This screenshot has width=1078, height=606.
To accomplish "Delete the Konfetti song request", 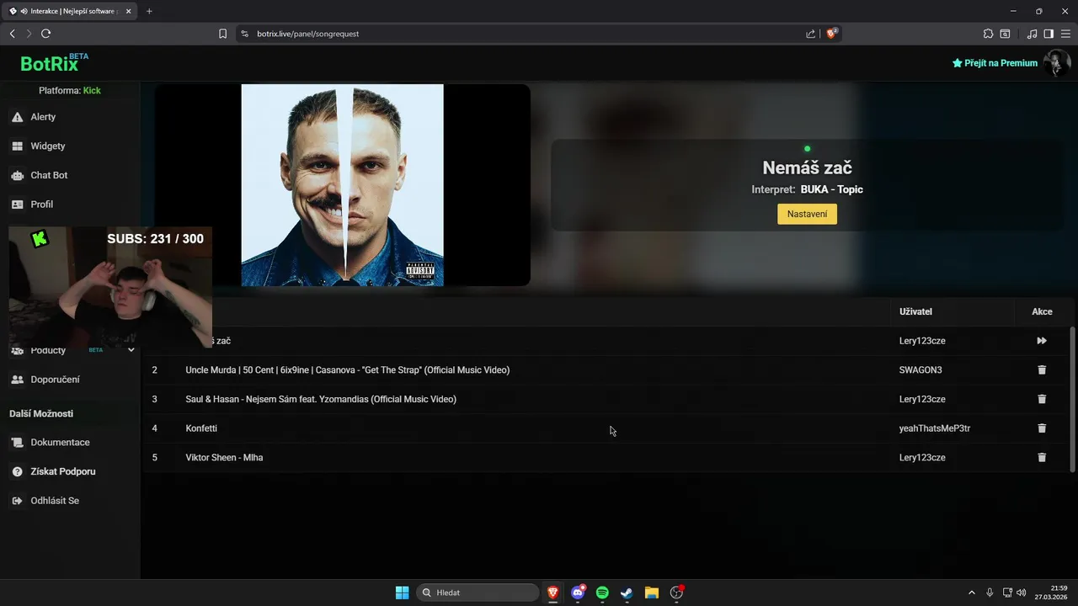I will (x=1042, y=428).
